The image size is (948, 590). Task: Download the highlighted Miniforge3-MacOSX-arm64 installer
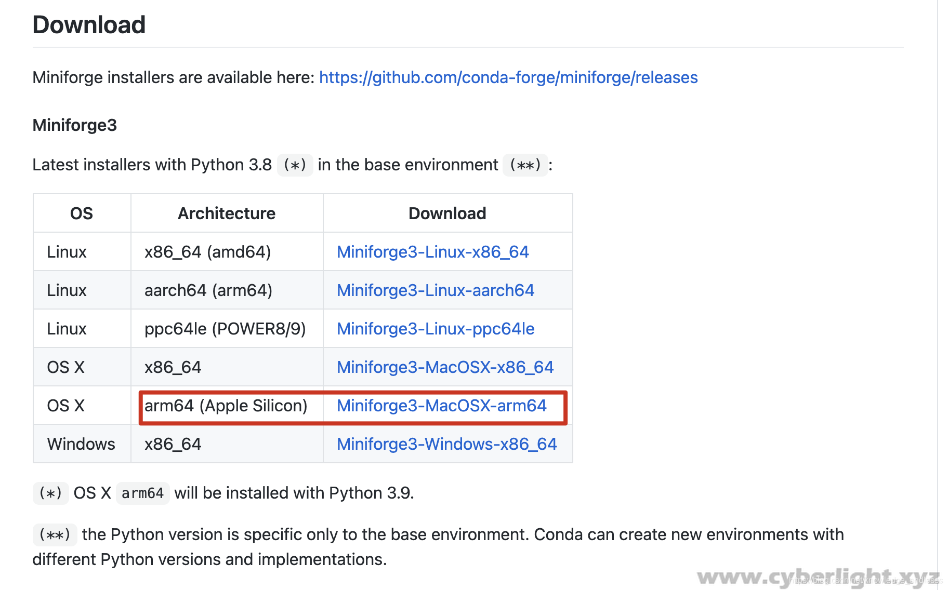point(442,406)
